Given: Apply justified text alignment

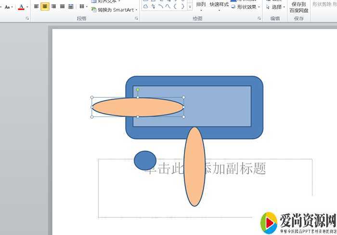Looking at the screenshot, I should click(62, 7).
